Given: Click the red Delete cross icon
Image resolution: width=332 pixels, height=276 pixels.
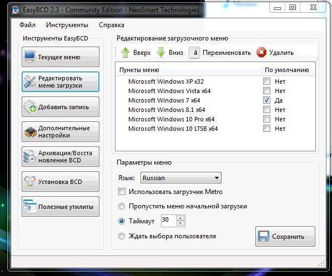Looking at the screenshot, I should (x=261, y=53).
